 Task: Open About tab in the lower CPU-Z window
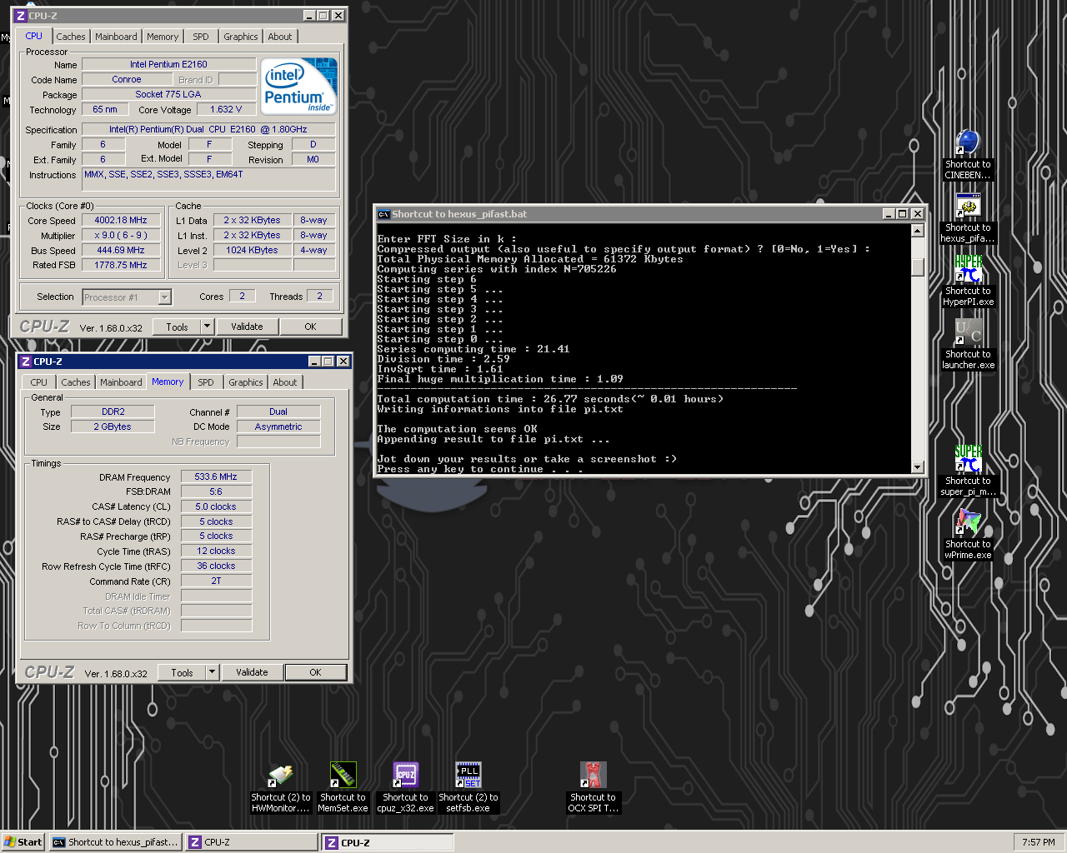click(285, 382)
